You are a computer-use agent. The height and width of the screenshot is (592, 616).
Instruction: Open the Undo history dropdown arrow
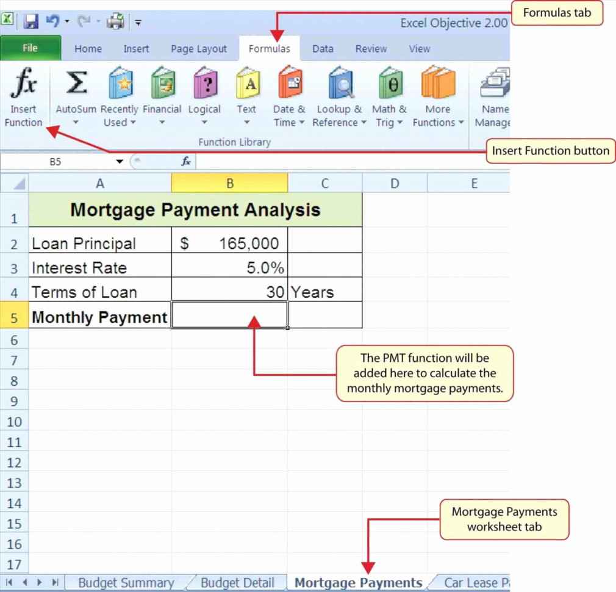[x=67, y=21]
